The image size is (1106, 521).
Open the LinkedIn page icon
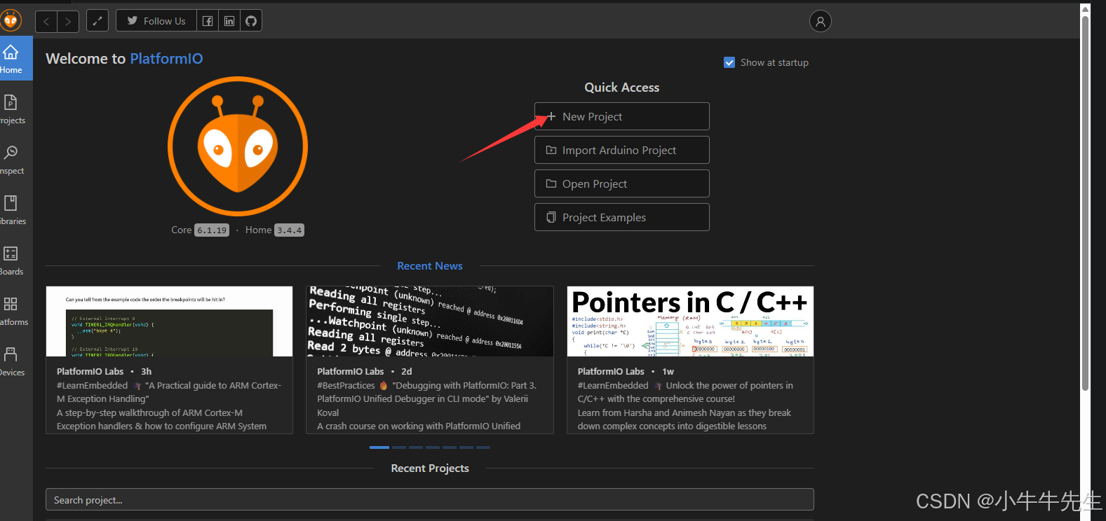click(229, 21)
